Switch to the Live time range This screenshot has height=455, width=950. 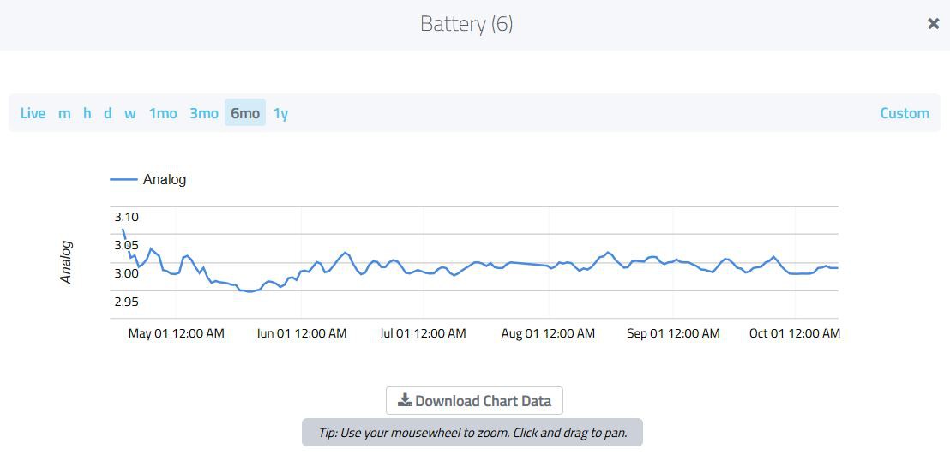pos(33,113)
